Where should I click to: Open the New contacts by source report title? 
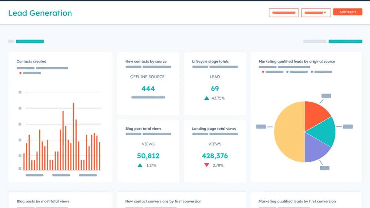pyautogui.click(x=146, y=61)
